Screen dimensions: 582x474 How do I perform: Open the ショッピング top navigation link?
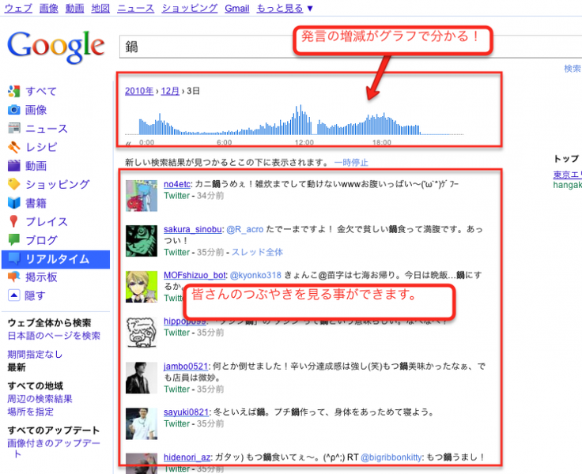point(190,8)
